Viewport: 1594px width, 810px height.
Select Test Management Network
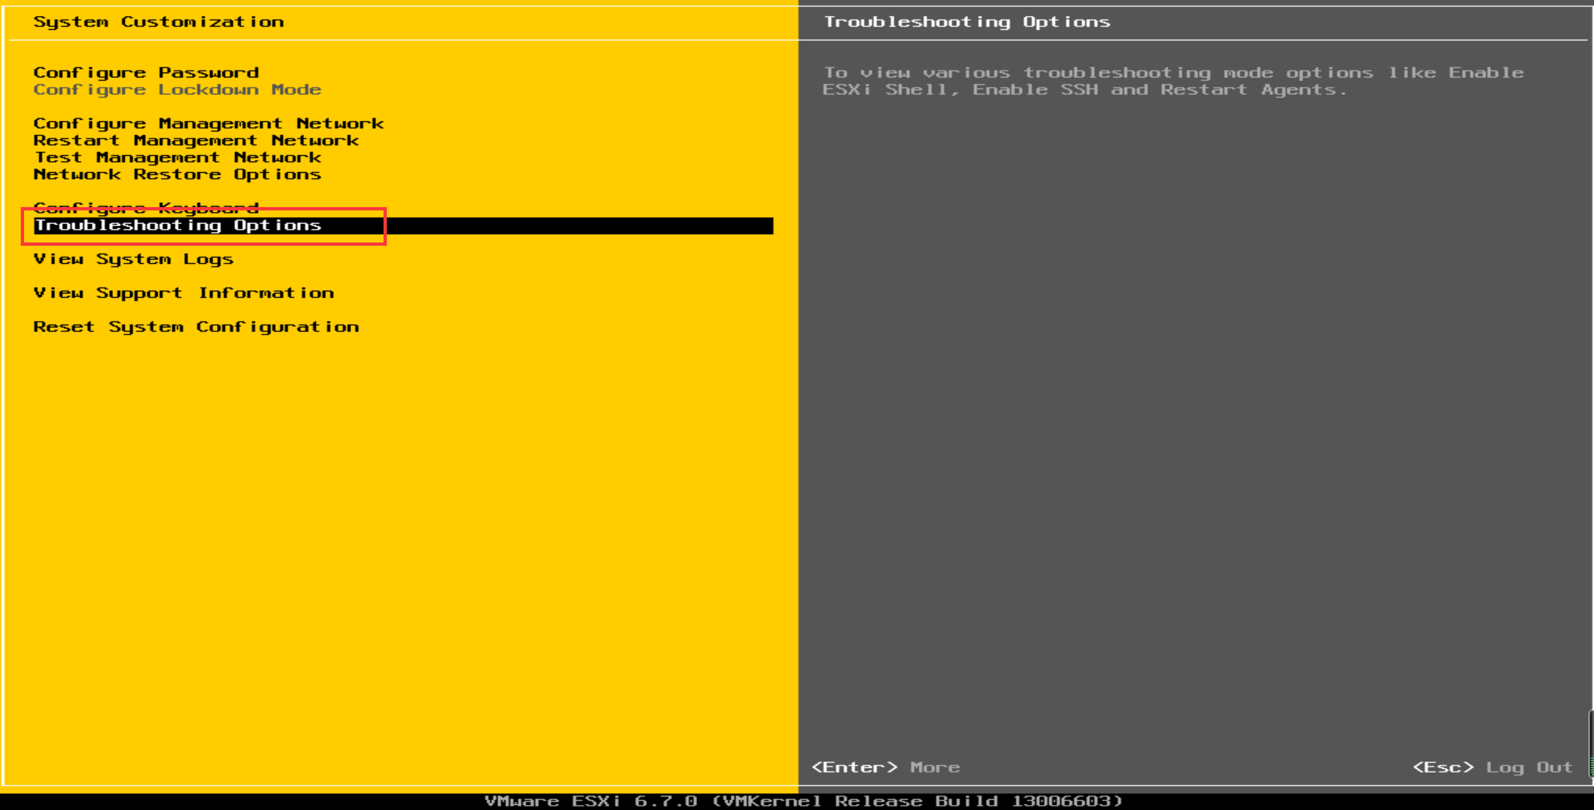(x=177, y=157)
